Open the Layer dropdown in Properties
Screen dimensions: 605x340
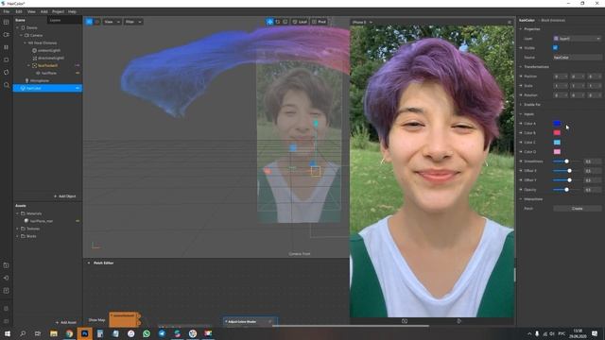[578, 39]
